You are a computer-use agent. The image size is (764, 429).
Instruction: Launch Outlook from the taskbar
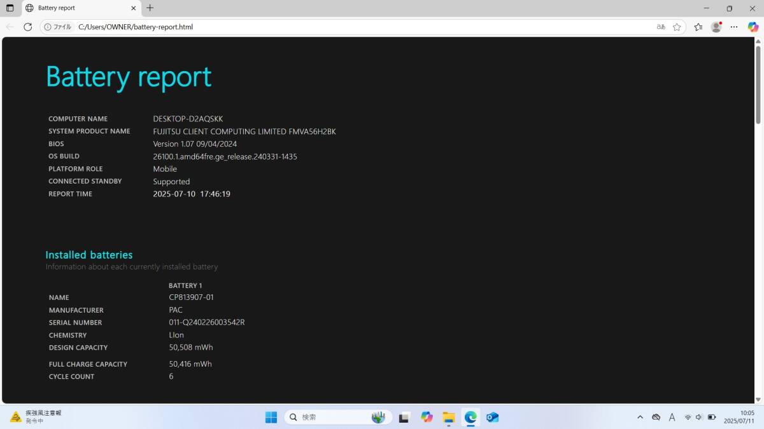492,417
